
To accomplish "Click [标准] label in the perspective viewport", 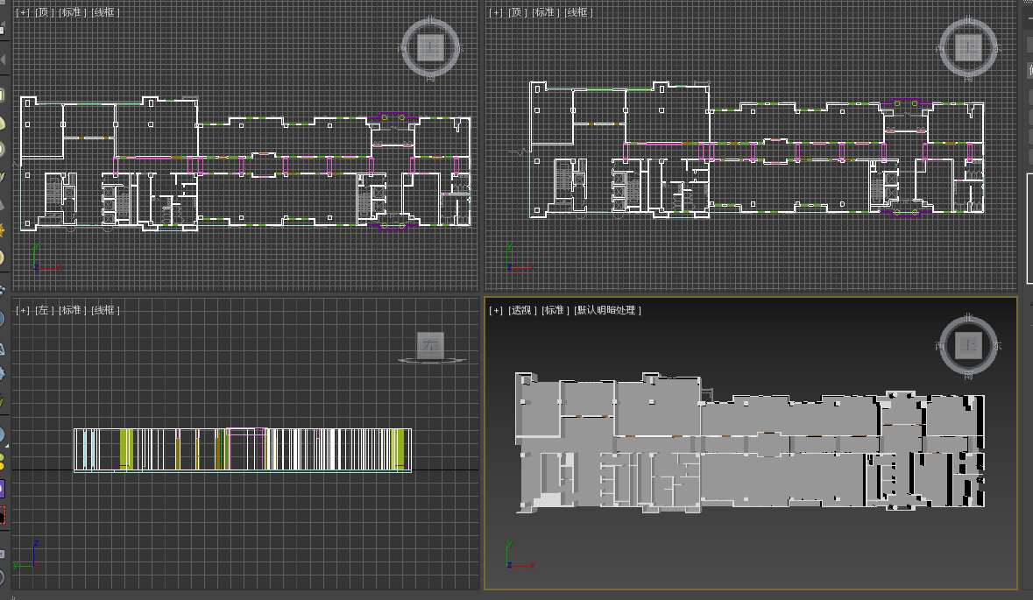I will (555, 310).
